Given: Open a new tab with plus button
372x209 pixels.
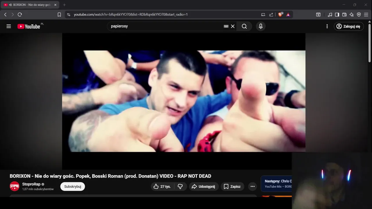Looking at the screenshot, I should point(64,5).
